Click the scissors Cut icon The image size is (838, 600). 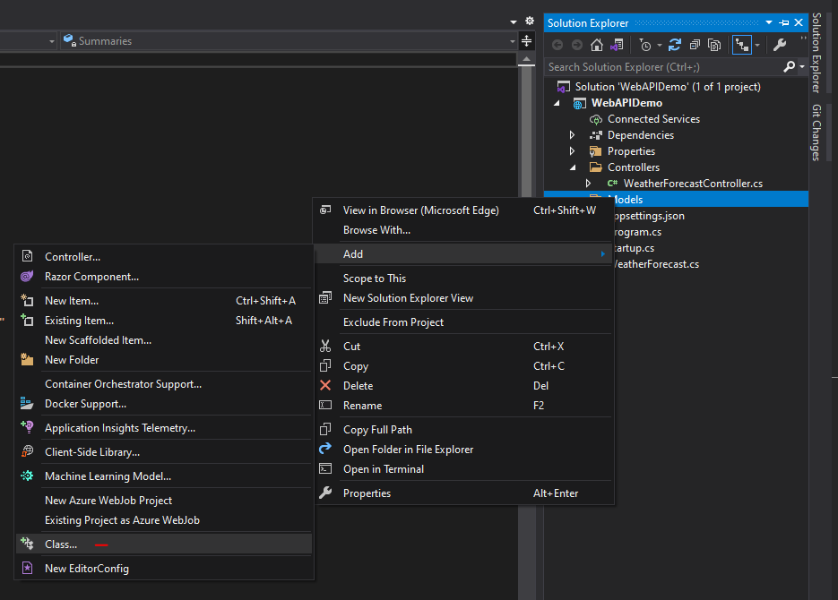click(325, 346)
